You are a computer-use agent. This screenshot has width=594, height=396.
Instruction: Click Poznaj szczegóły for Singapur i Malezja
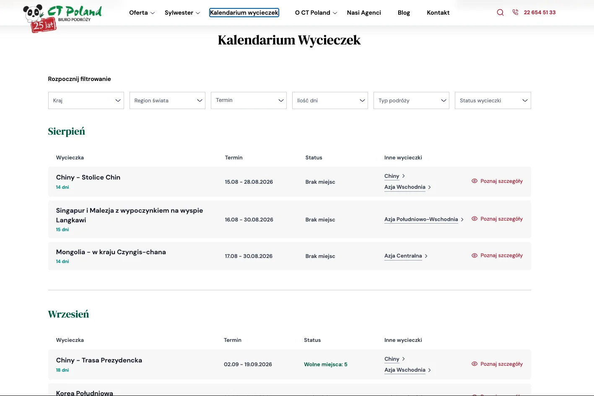[x=501, y=219]
